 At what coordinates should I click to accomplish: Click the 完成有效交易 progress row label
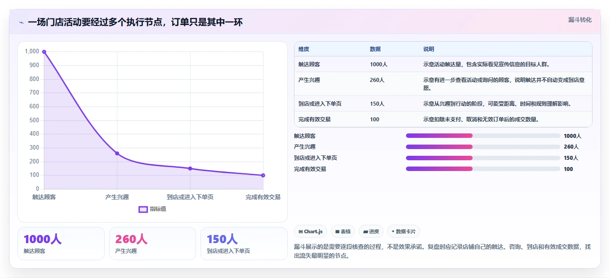point(310,169)
